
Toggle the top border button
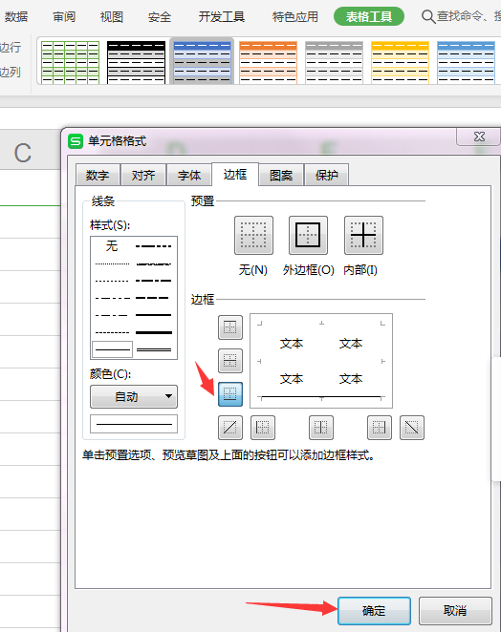230,327
